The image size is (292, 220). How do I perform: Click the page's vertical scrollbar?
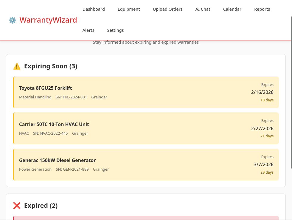point(291,92)
